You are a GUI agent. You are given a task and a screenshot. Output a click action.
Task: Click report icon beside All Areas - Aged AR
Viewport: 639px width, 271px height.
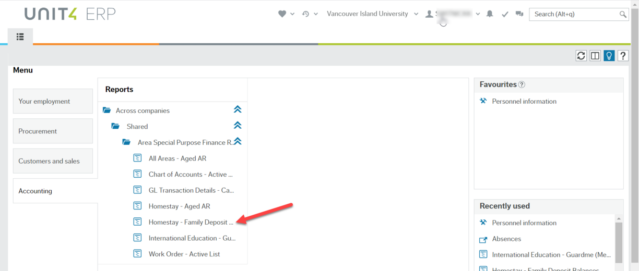[138, 158]
